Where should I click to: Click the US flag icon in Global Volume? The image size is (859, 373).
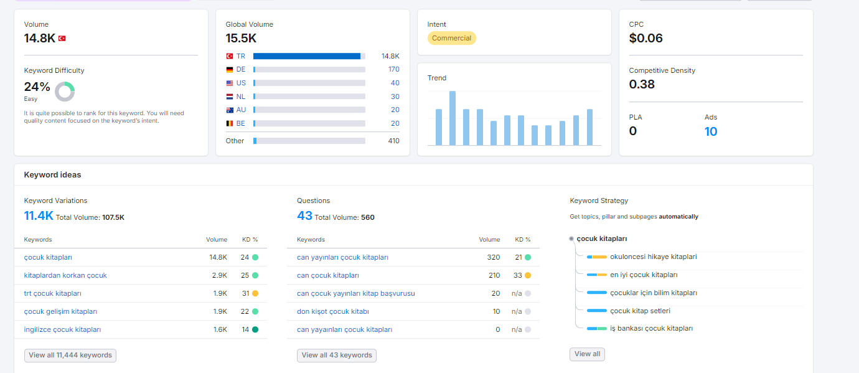click(230, 83)
